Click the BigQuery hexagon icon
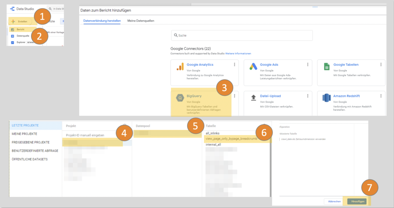Screen dimensions: 394x208 coord(180,98)
